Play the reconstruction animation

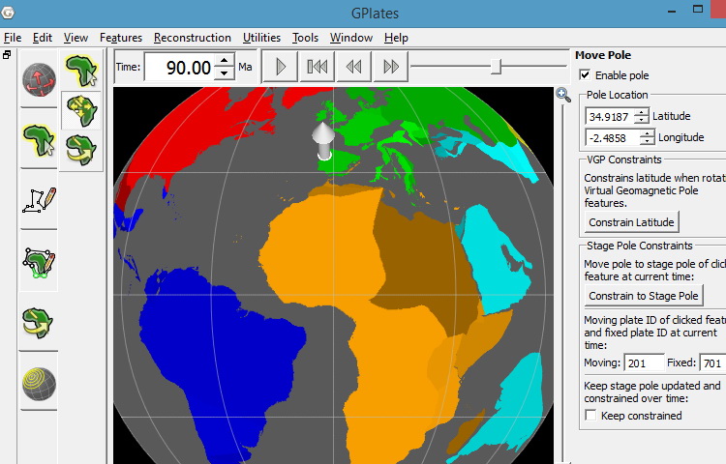280,67
